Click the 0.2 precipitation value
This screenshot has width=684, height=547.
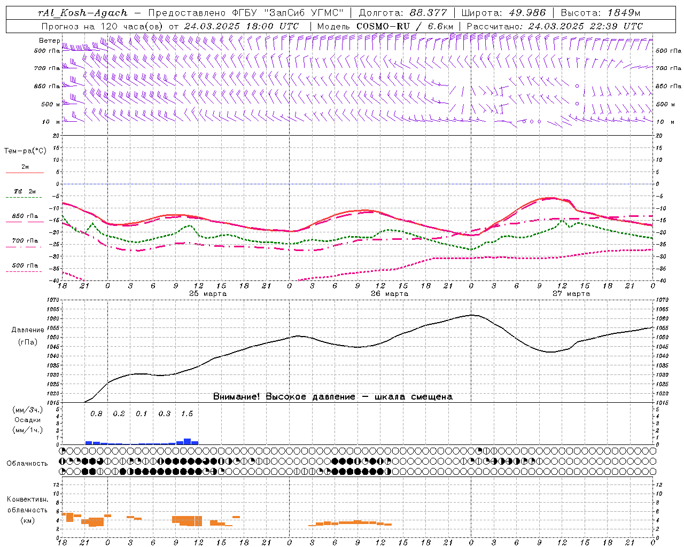point(119,414)
